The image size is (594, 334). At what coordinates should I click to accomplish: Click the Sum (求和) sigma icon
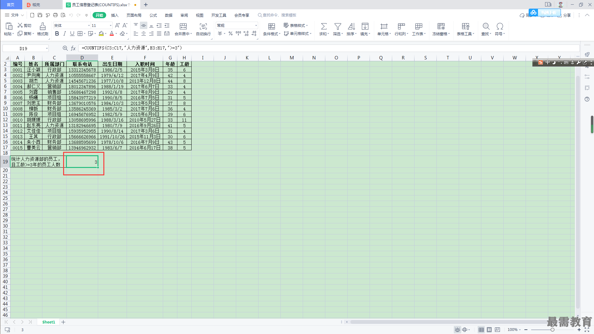tap(324, 26)
